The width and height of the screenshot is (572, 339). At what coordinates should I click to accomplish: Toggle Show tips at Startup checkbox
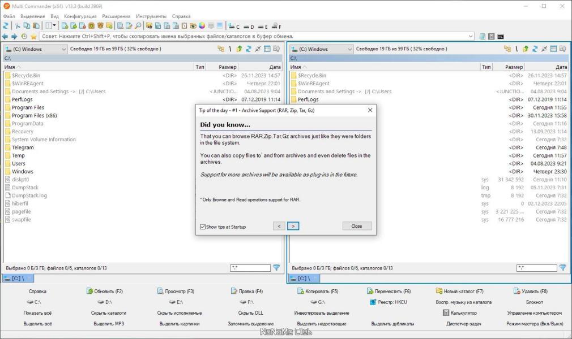(x=203, y=227)
